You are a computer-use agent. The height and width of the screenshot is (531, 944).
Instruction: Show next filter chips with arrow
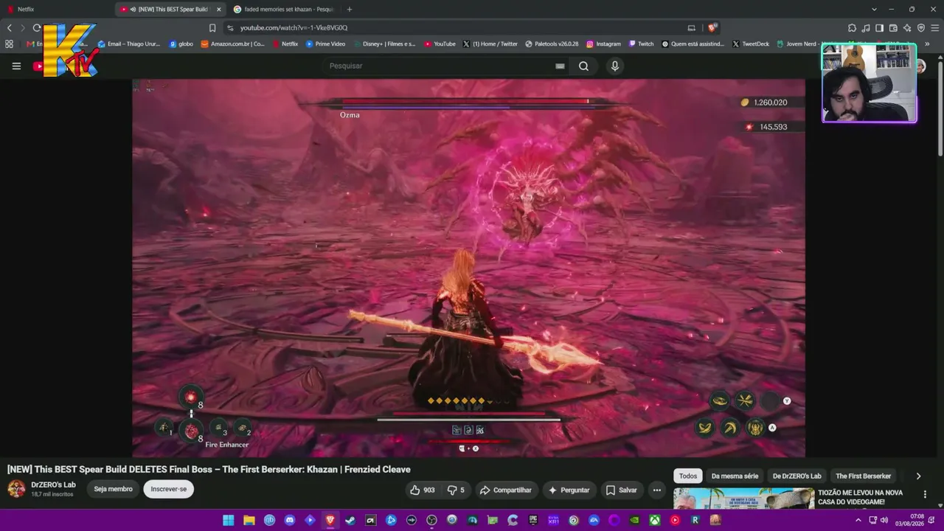tap(918, 476)
